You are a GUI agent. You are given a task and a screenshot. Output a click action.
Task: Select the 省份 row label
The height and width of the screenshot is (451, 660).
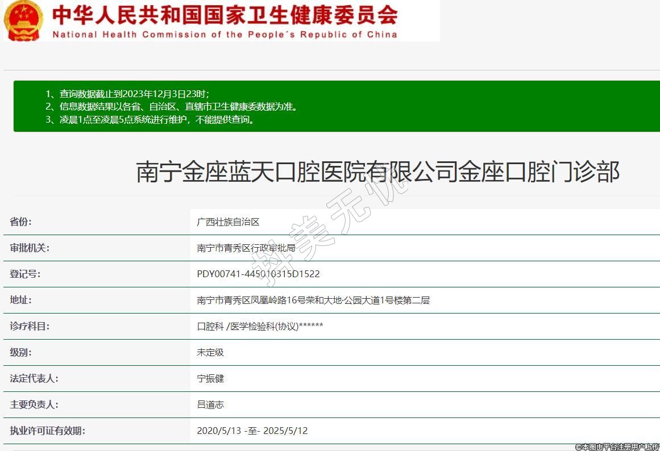[x=21, y=222]
